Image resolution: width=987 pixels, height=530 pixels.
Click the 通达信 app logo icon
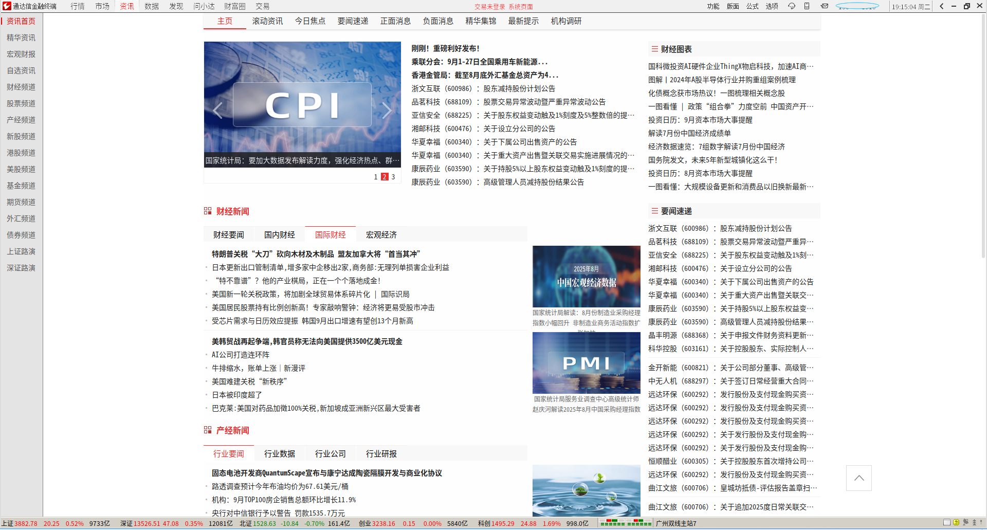point(7,6)
